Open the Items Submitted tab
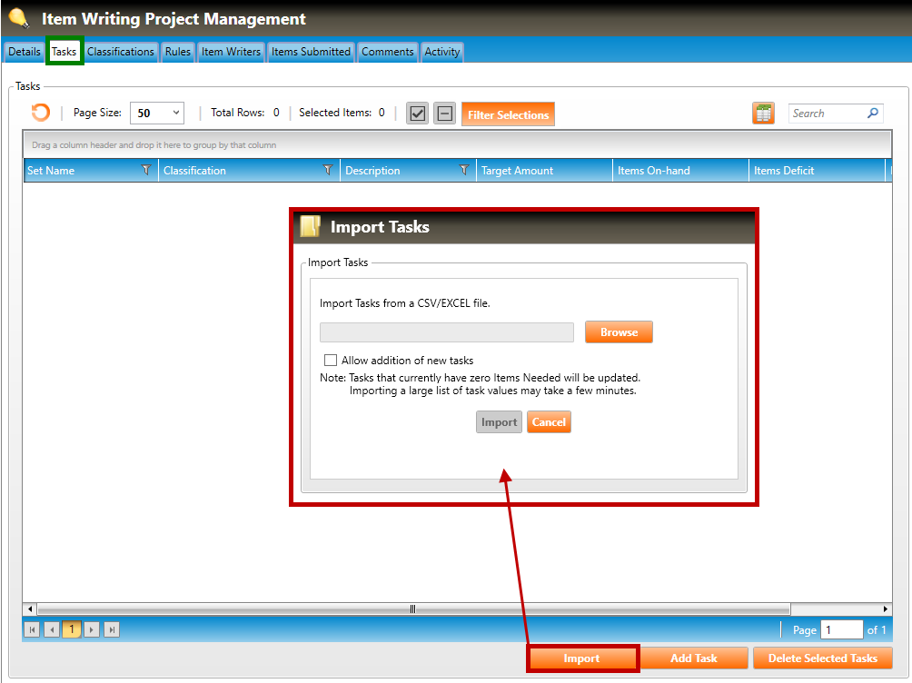Image resolution: width=912 pixels, height=683 pixels. click(311, 52)
